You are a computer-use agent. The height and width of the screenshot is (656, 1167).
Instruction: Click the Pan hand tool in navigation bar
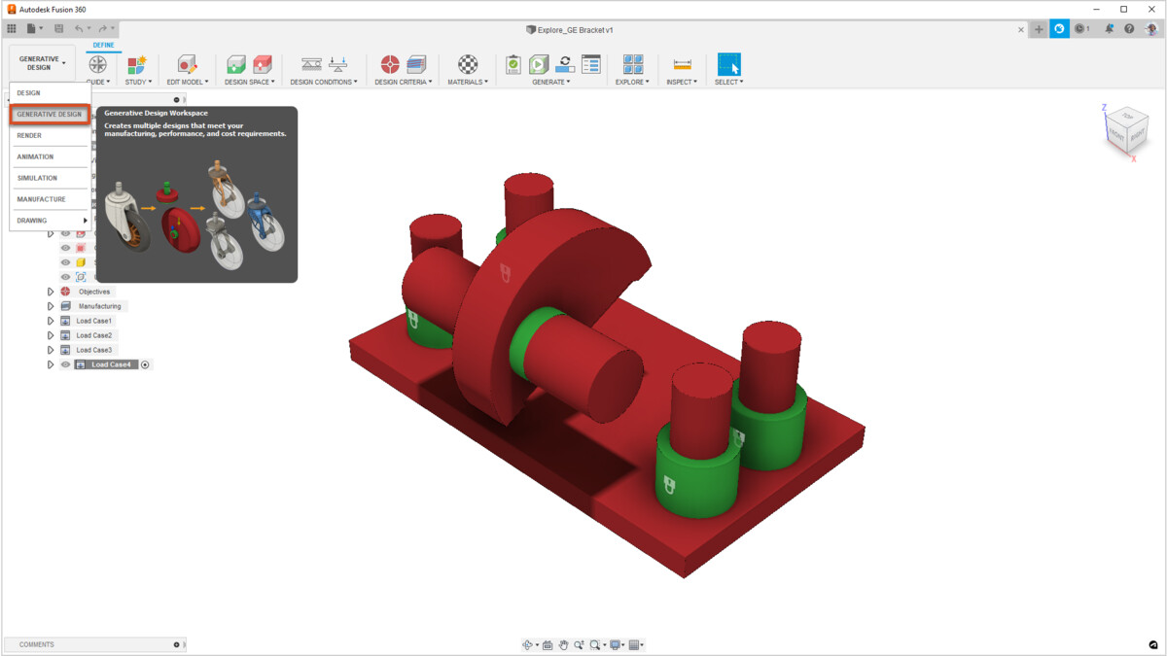click(x=563, y=645)
